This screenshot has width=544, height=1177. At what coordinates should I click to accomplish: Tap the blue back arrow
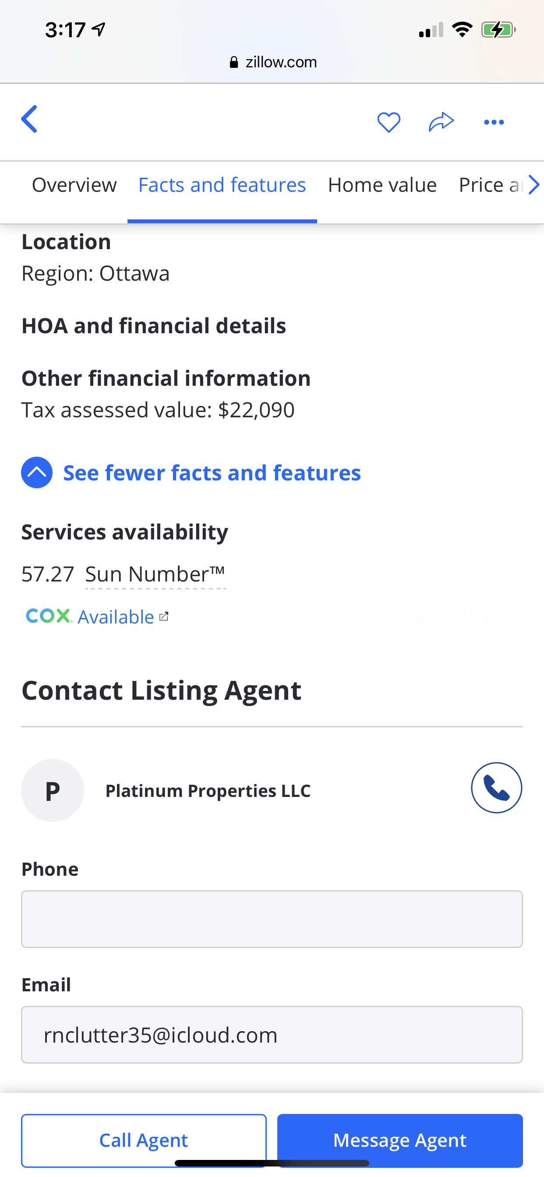[x=29, y=119]
